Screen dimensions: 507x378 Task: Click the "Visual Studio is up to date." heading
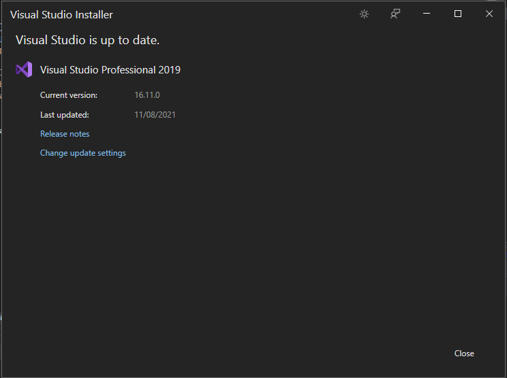pyautogui.click(x=87, y=40)
